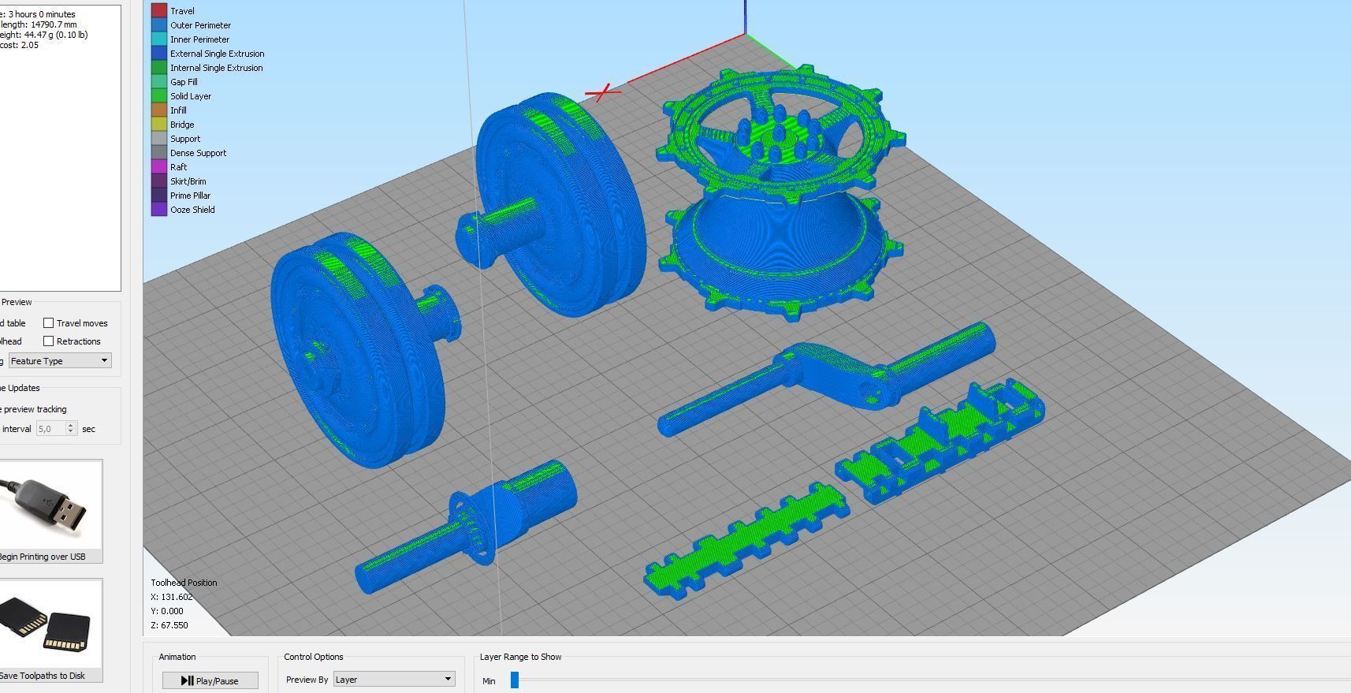Click the Min layer range slider handle
1351x693 pixels.
pyautogui.click(x=515, y=680)
